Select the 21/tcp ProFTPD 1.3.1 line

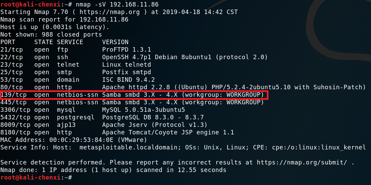[75, 50]
